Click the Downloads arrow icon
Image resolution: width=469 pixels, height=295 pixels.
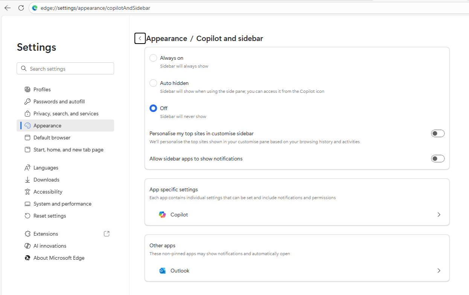(x=27, y=180)
